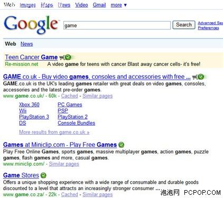Click shopping cart icon beside Teen Cancer Game
Screen dimensions: 223x198
coord(62,58)
